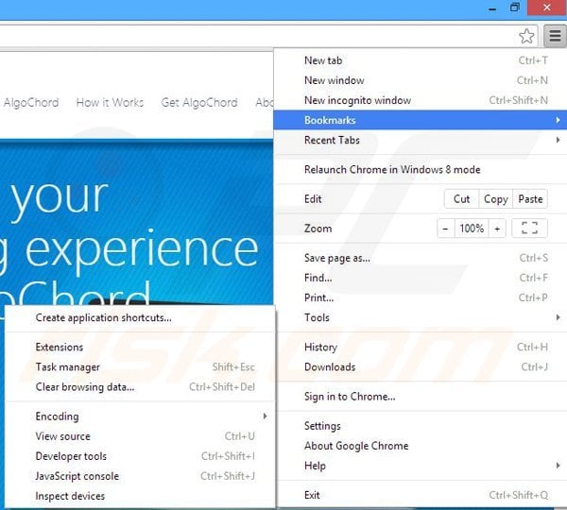Screen dimensions: 567x510
Task: Choose New window menu entry
Action: tap(421, 80)
